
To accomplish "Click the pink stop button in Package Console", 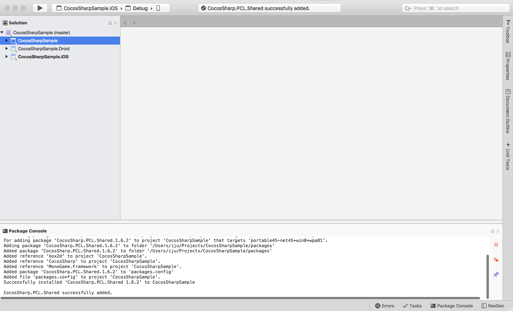I will point(496,245).
